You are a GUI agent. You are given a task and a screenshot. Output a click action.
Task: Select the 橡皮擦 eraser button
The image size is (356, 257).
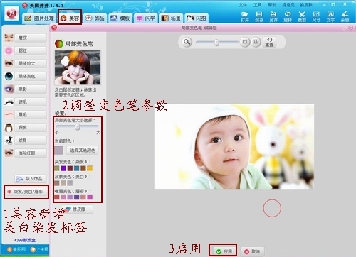(78, 209)
